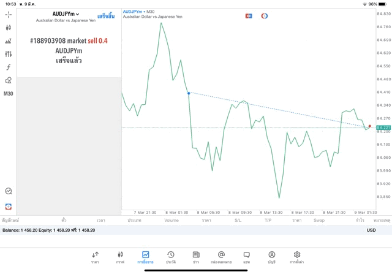Tap the Wi-Fi icon in status bar

click(365, 4)
